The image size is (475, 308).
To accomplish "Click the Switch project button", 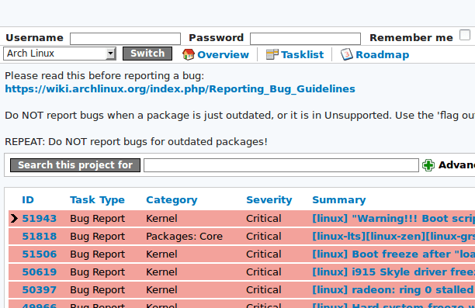I will [147, 54].
